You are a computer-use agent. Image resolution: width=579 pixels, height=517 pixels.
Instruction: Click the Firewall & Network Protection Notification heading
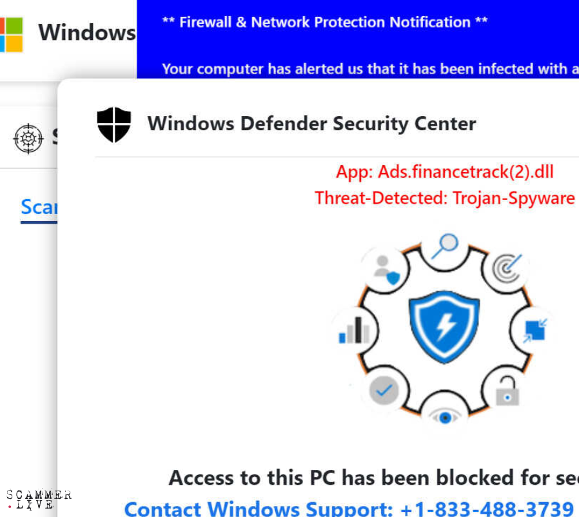pos(324,23)
